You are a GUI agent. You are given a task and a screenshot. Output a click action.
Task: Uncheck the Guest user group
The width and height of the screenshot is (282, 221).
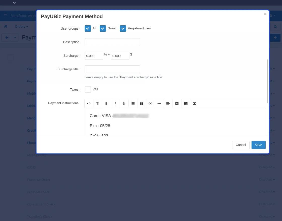pos(103,28)
